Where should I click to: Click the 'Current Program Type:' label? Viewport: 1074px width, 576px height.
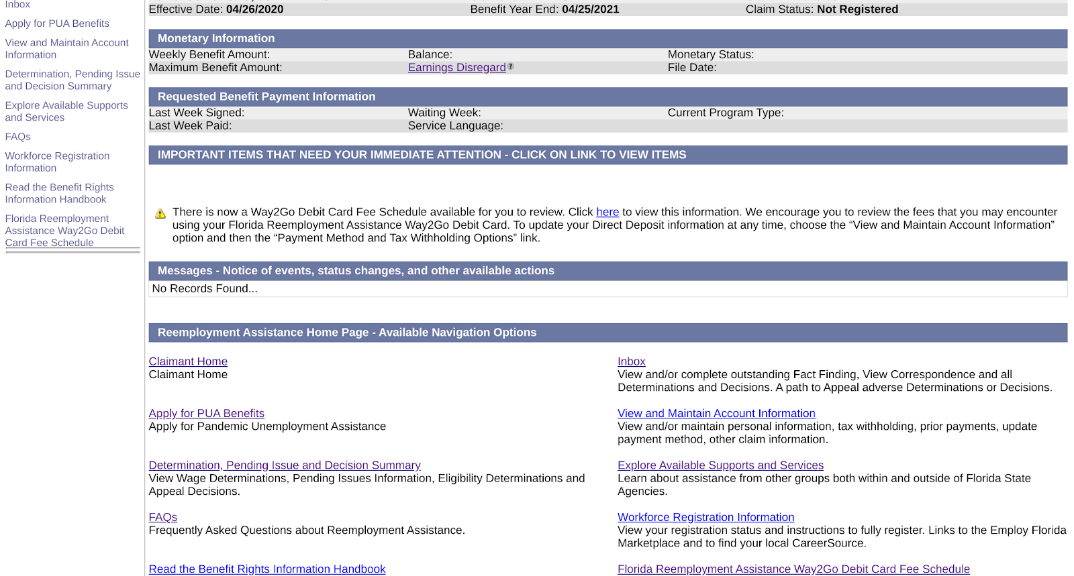pyautogui.click(x=726, y=113)
